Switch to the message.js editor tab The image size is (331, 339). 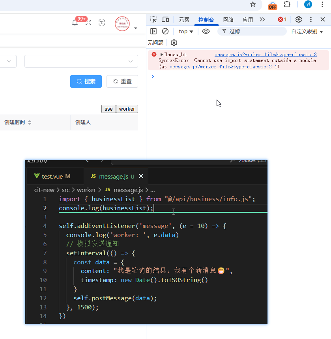pyautogui.click(x=114, y=176)
